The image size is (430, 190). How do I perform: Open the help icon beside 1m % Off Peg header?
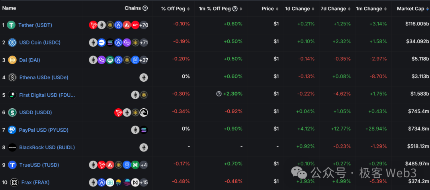(235, 9)
